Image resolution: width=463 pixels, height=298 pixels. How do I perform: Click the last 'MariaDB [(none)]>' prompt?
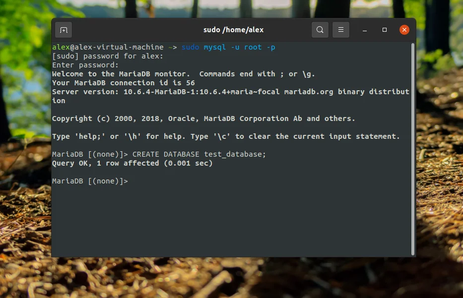(x=90, y=181)
